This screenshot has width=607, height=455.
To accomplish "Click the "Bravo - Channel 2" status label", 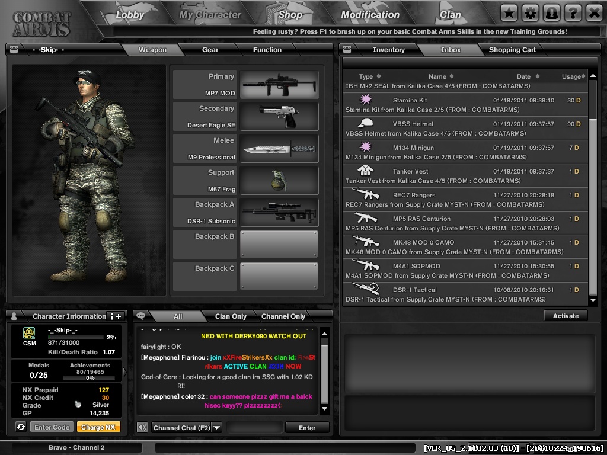I will [76, 447].
